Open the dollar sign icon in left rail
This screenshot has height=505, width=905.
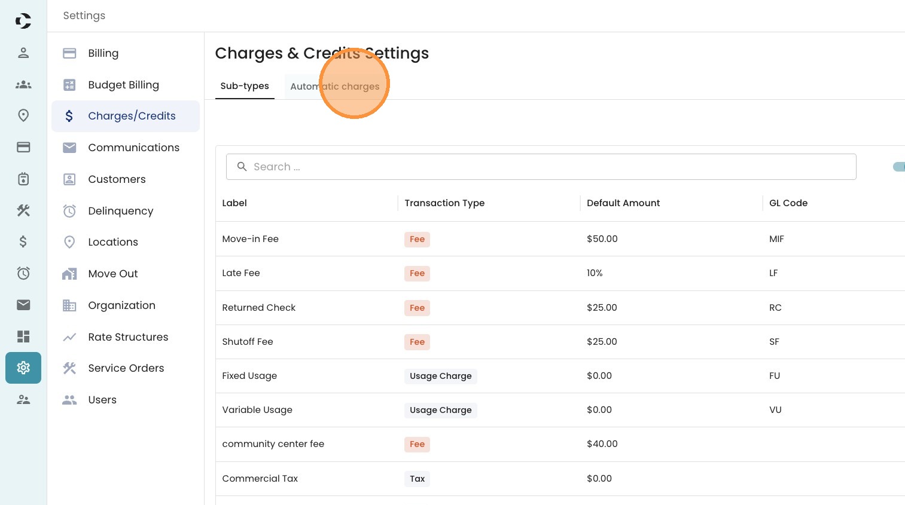point(23,241)
